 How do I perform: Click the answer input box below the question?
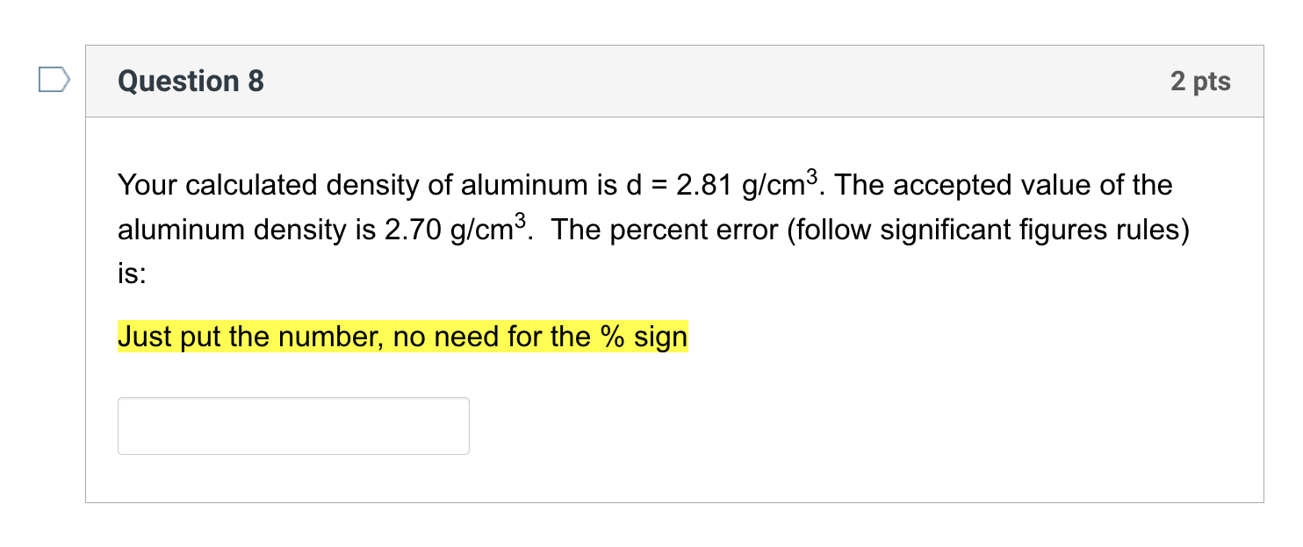(x=292, y=426)
